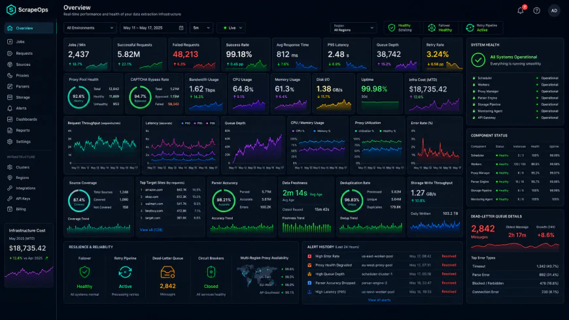Click the Resolved status for High Error Rate
The height and width of the screenshot is (320, 569).
point(449,256)
